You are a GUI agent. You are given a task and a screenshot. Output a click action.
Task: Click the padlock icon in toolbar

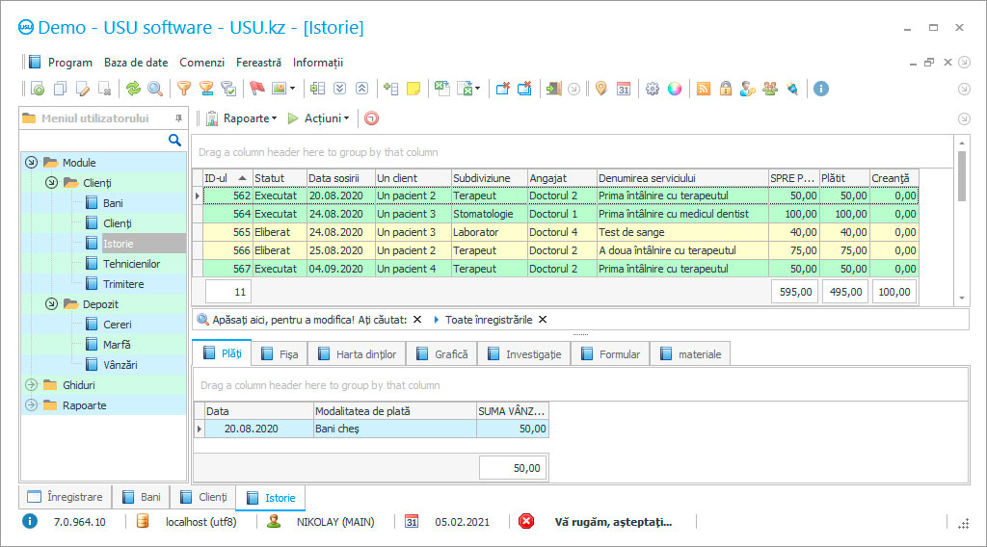point(725,89)
